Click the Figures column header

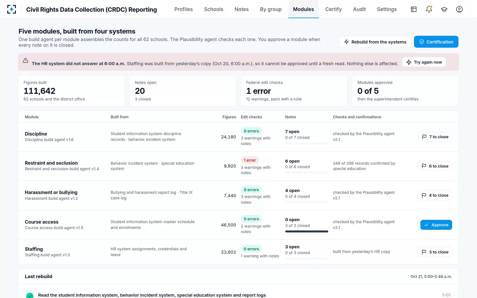[229, 117]
